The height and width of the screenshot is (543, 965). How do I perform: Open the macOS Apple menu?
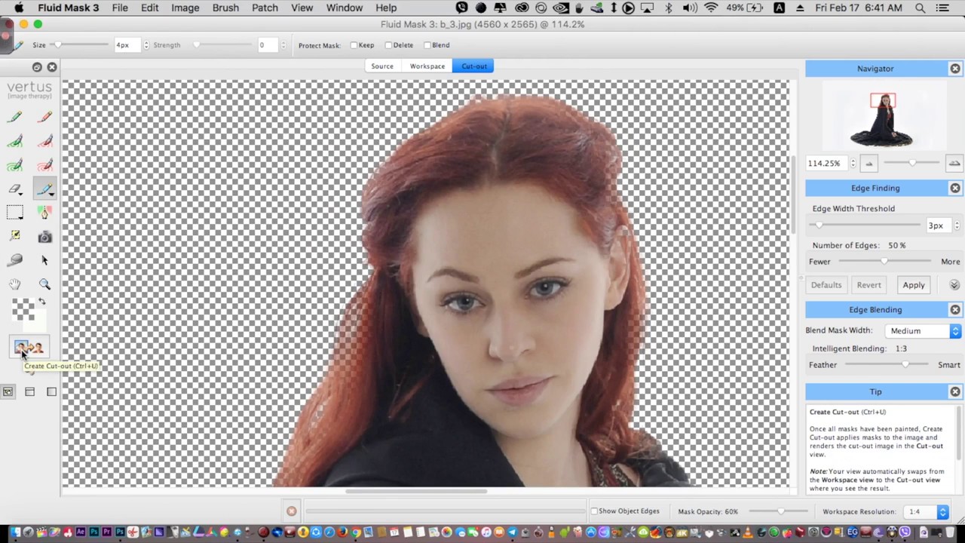pos(19,8)
